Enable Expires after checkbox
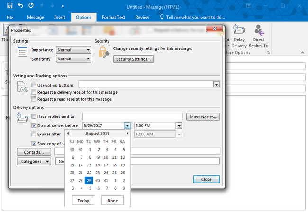Viewport: 308px width, 212px height. [x=34, y=134]
